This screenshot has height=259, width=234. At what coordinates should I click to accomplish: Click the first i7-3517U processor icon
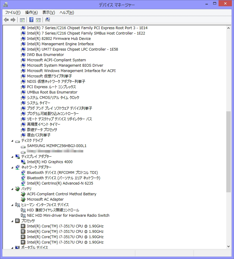[23, 226]
